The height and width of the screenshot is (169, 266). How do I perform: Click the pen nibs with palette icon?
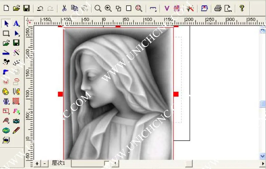(x=16, y=92)
